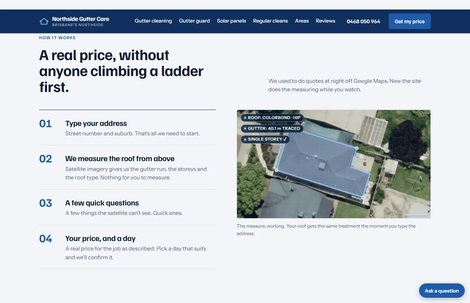Click the satellite can't see description text
This screenshot has width=470, height=303.
coord(124,213)
